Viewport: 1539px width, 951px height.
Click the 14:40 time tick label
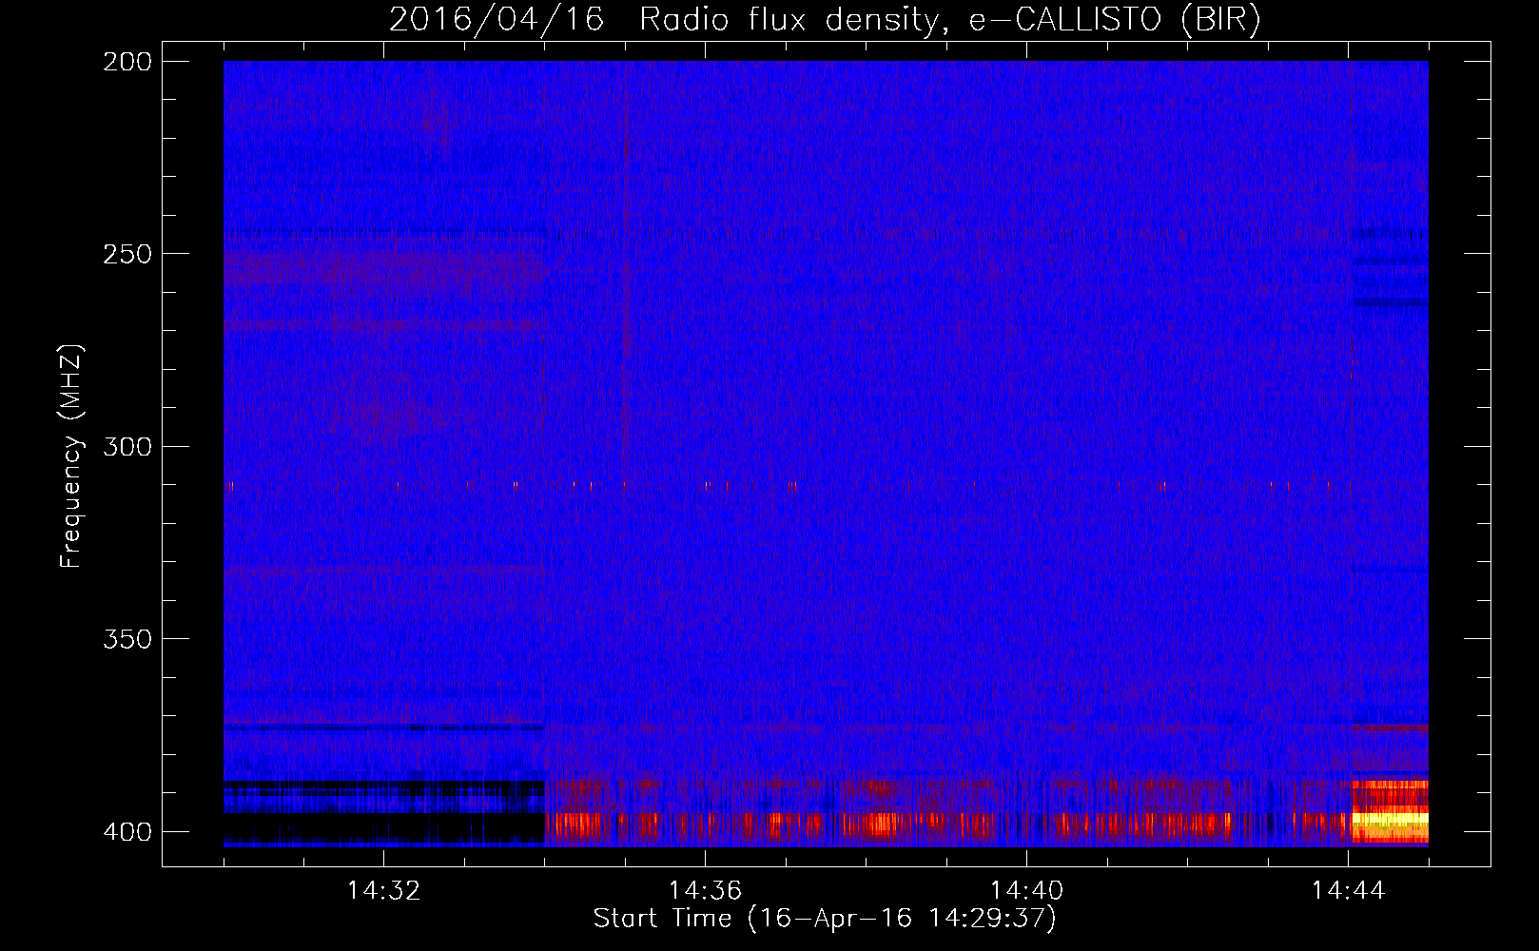[x=1026, y=891]
